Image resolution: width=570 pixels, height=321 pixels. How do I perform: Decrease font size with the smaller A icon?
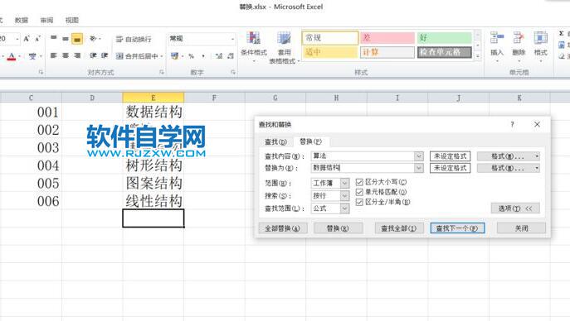(x=38, y=38)
